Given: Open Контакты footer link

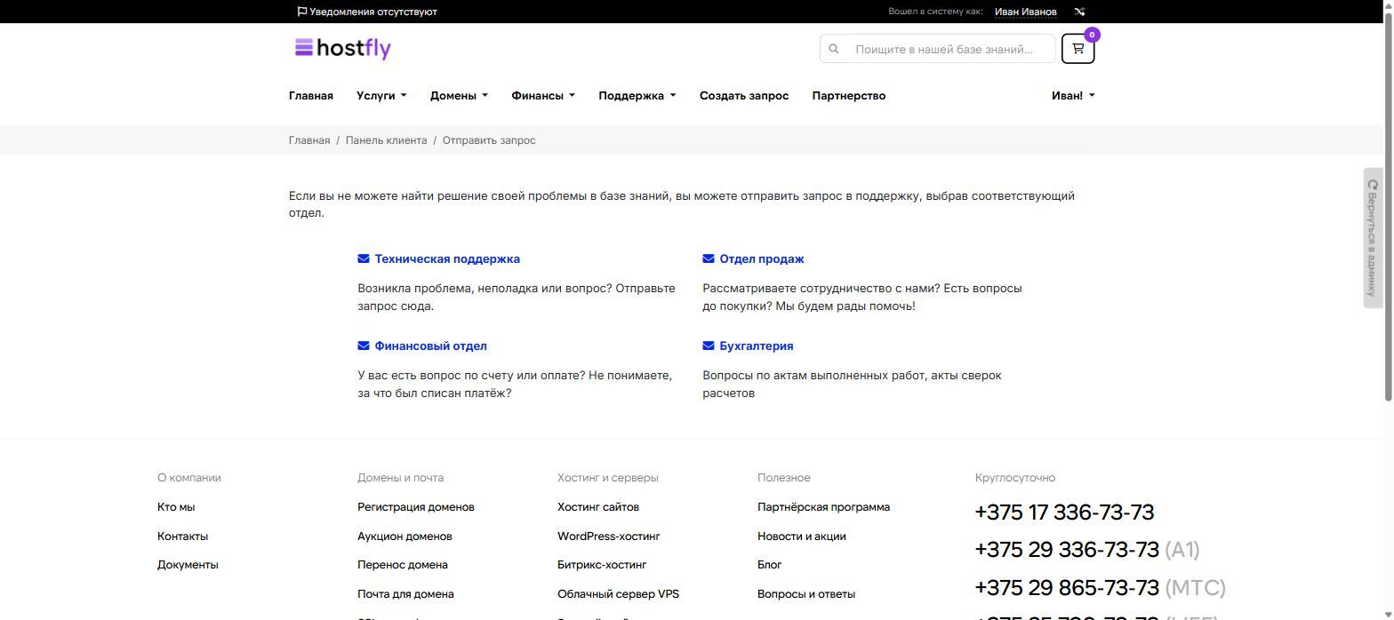Looking at the screenshot, I should click(182, 537).
